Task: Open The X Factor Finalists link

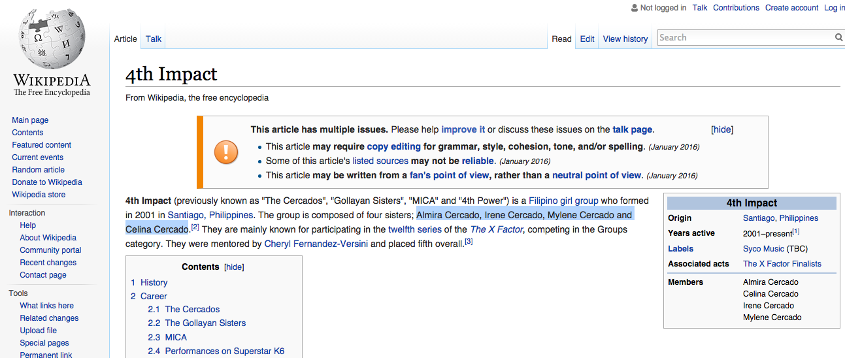Action: click(782, 264)
